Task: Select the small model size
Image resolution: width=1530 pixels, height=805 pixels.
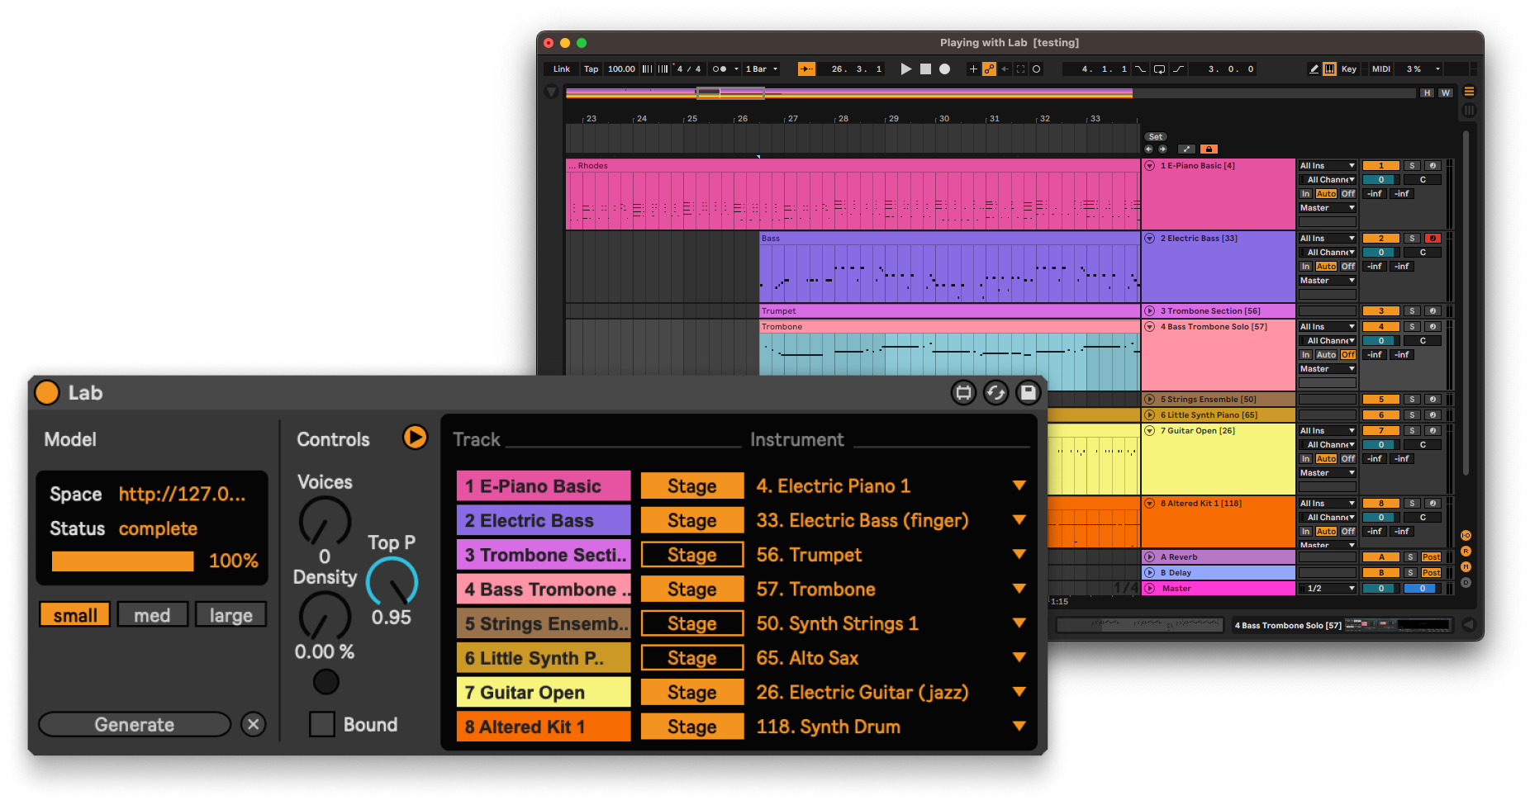Action: click(75, 615)
